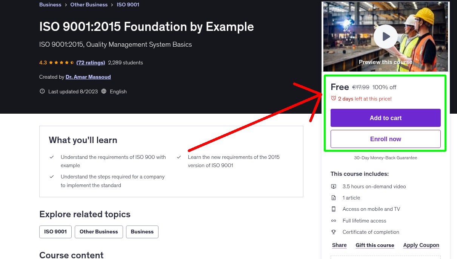Add the course to cart
This screenshot has width=457, height=259.
(385, 117)
